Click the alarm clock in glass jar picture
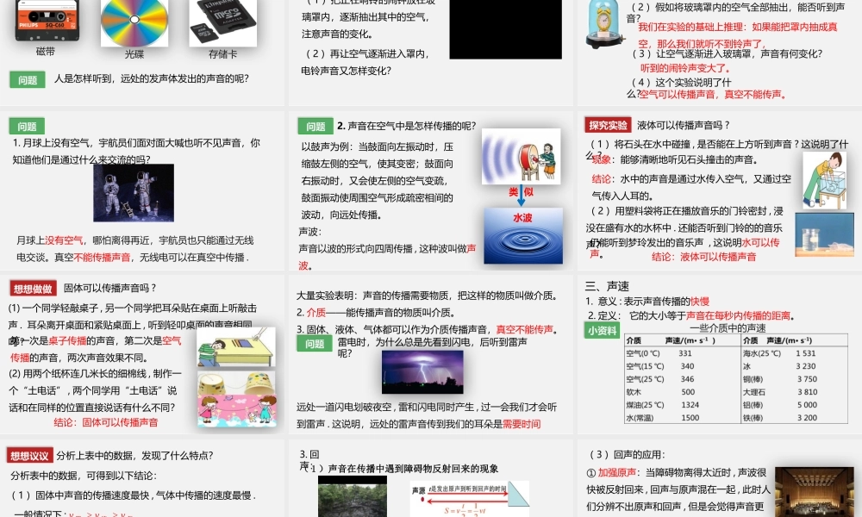Viewport: 862px width, 517px height. [604, 24]
